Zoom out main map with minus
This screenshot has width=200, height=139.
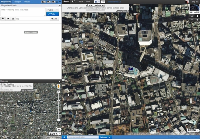(192, 20)
